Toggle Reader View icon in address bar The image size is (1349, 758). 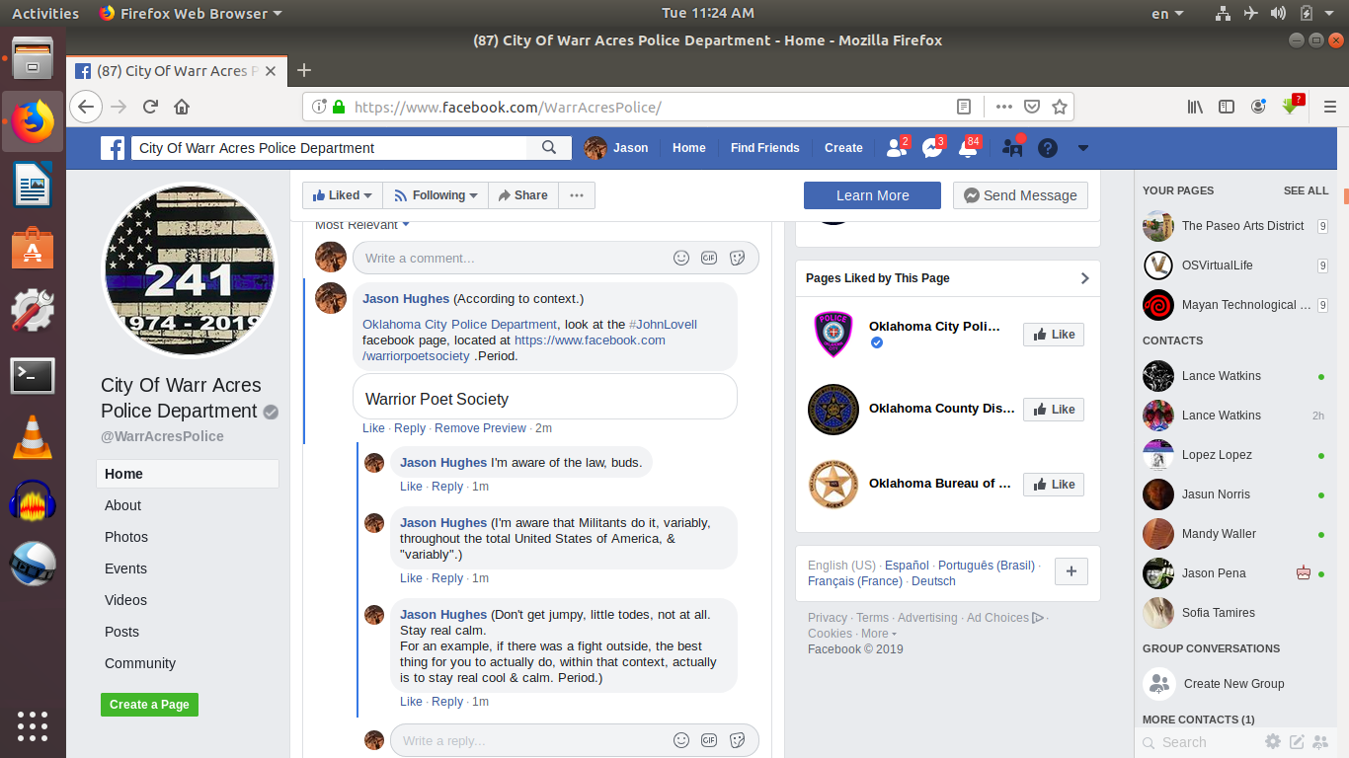964,107
